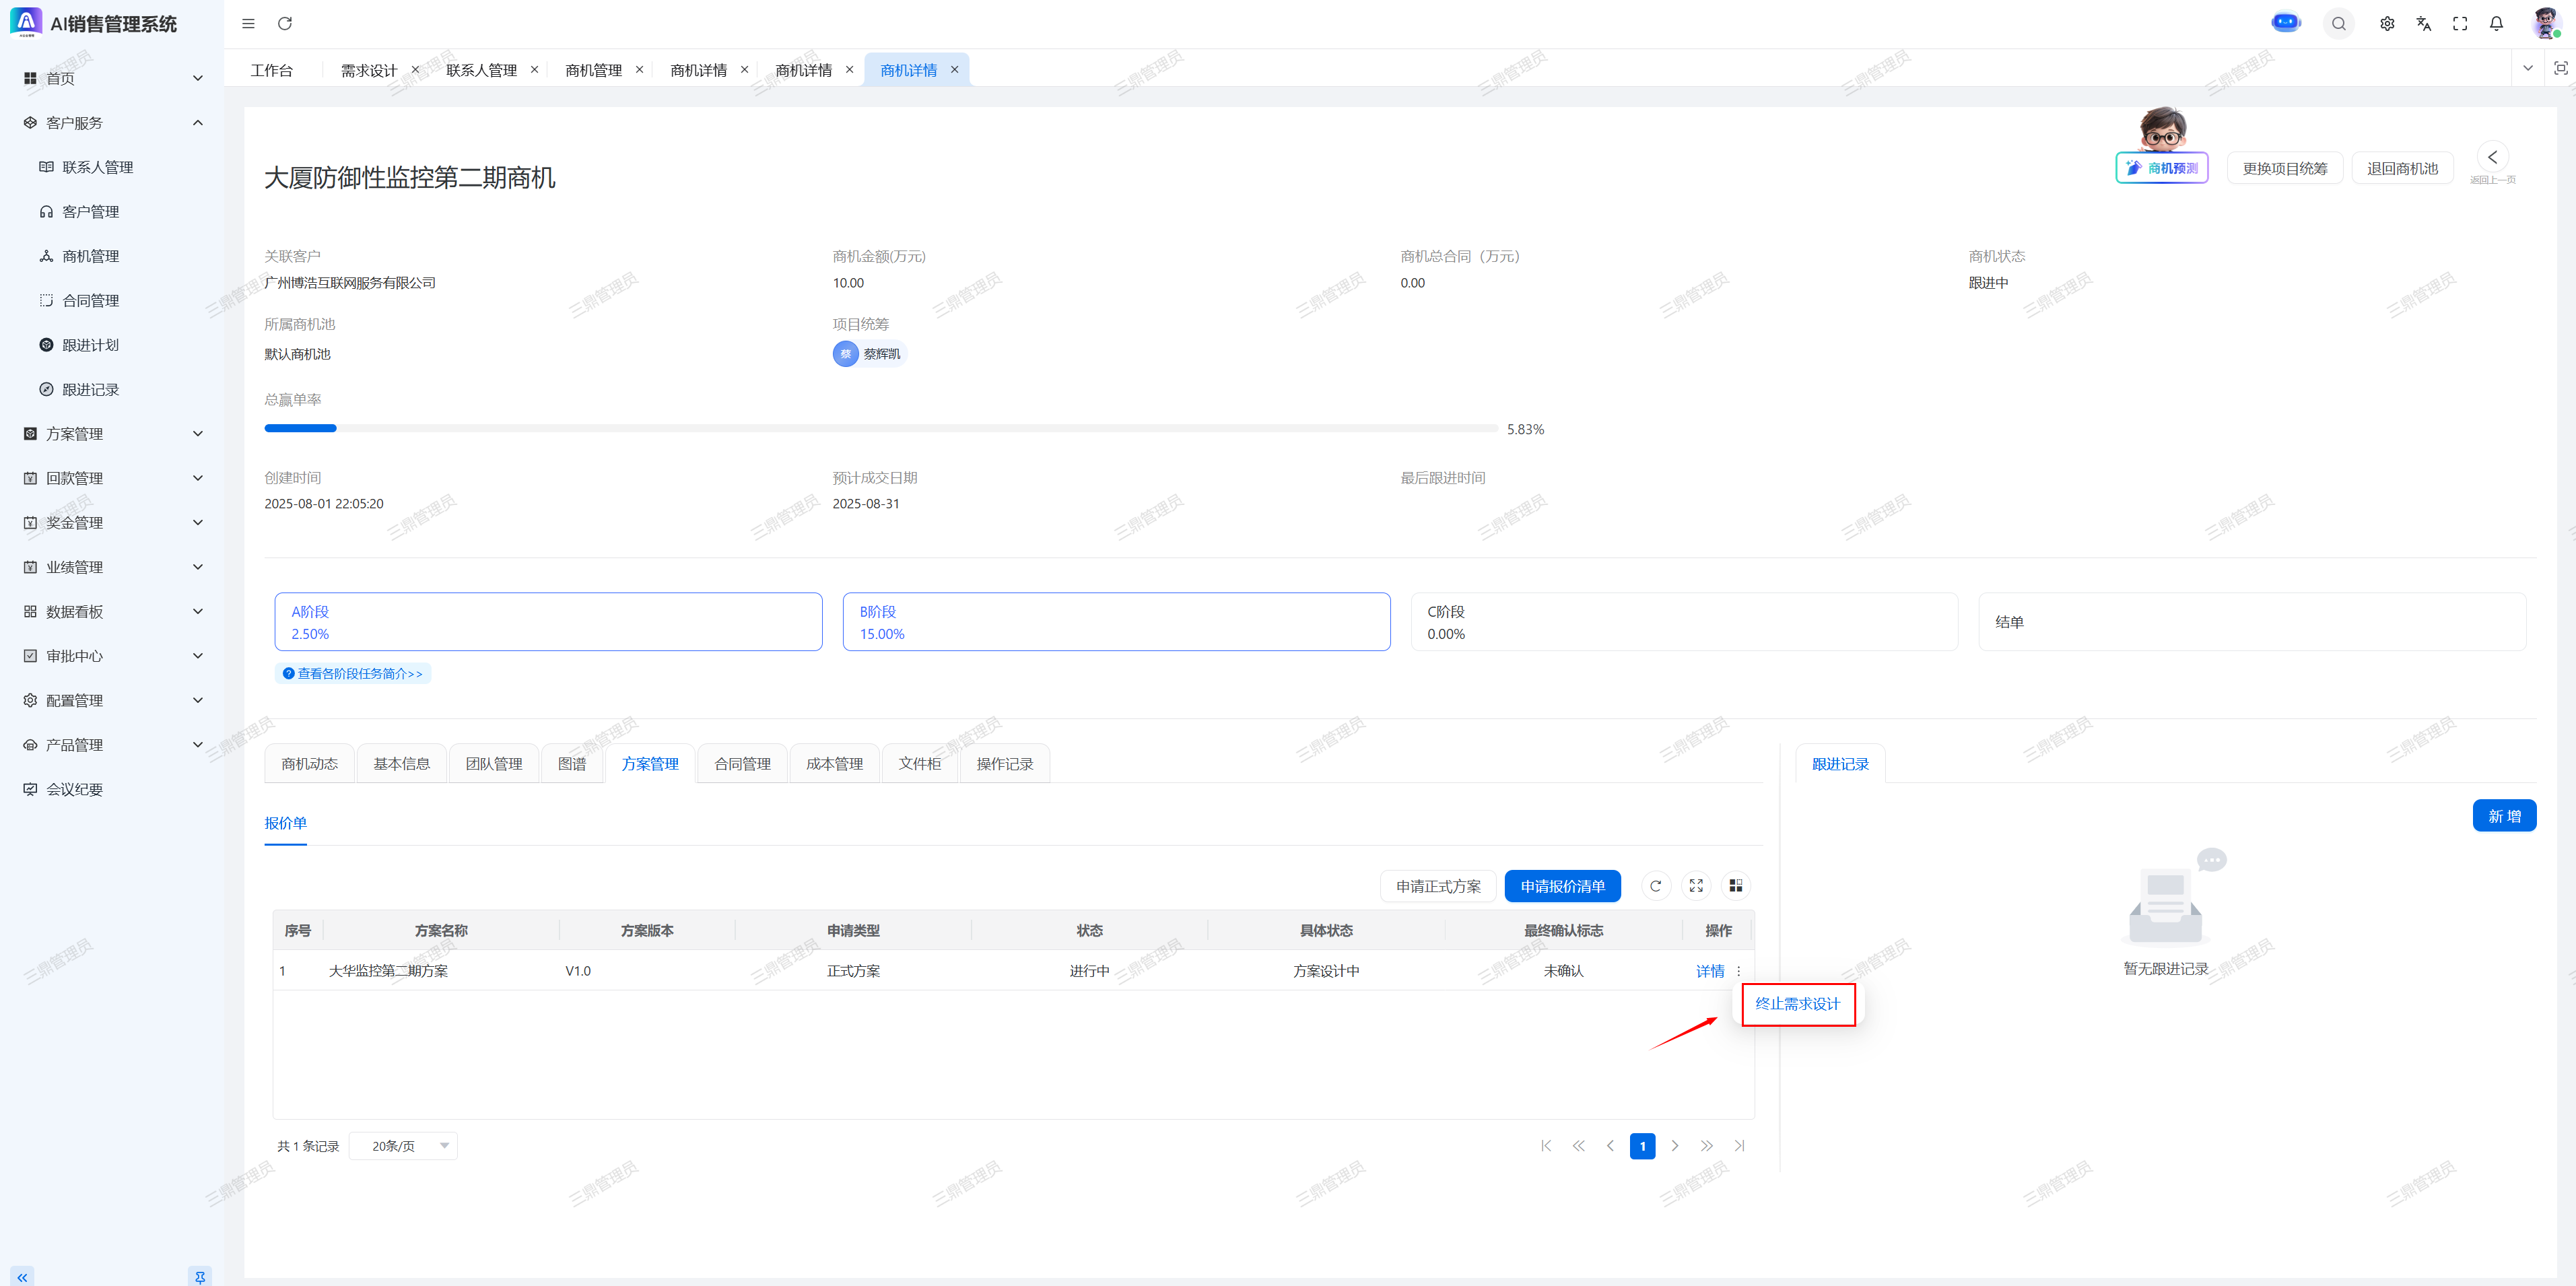Open the 20条/页 page size dropdown
The height and width of the screenshot is (1286, 2576).
pos(403,1146)
